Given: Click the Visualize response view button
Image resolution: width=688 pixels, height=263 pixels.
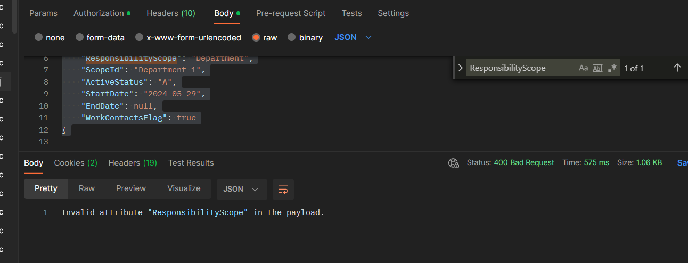Looking at the screenshot, I should click(184, 188).
